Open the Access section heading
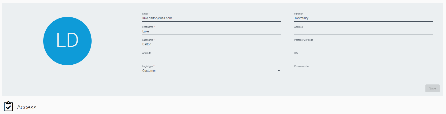The height and width of the screenshot is (114, 446). [27, 107]
